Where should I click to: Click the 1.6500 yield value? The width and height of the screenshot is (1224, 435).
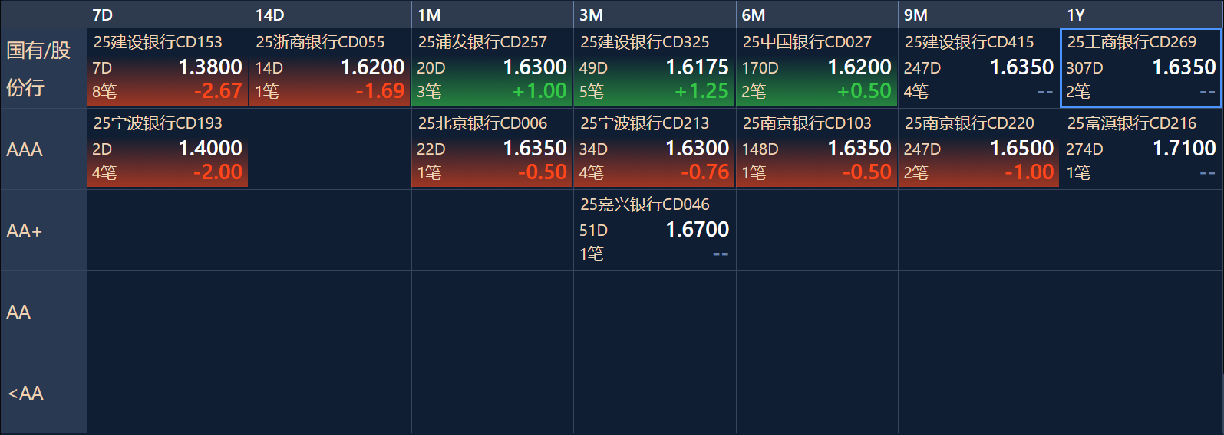[x=1022, y=149]
